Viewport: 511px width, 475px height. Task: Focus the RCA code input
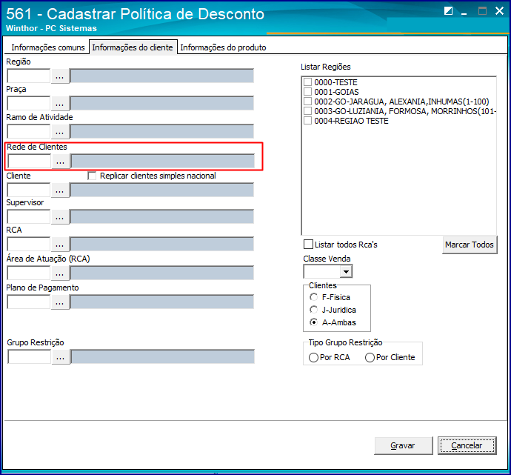point(29,245)
